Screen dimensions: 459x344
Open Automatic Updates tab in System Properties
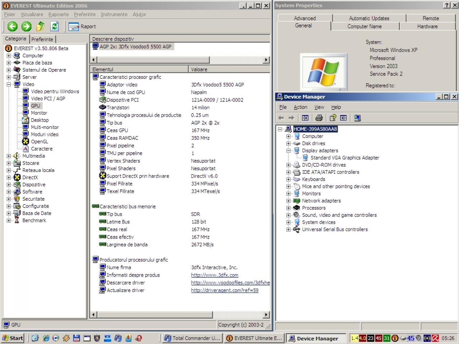(369, 18)
